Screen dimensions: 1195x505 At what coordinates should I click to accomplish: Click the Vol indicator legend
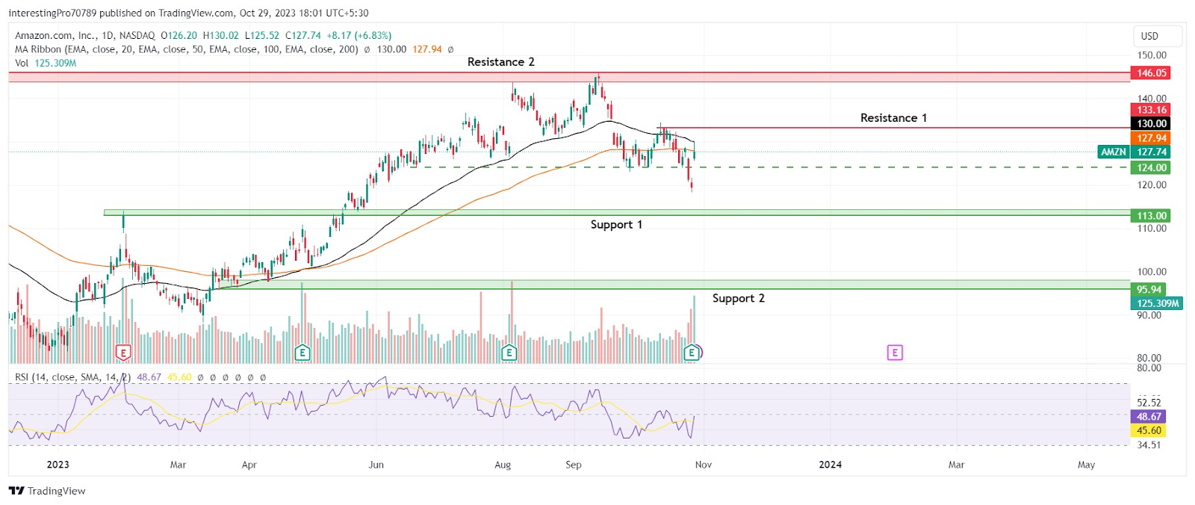click(22, 63)
